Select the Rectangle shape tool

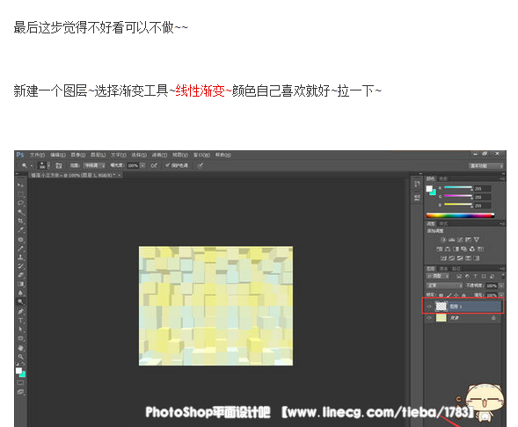20,338
